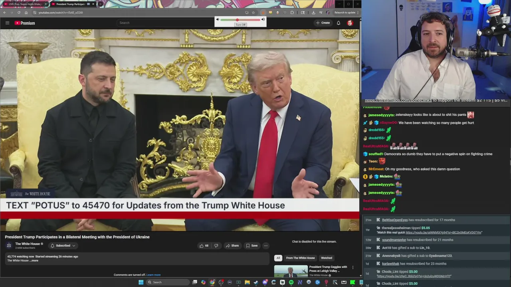Open Spotify from the taskbar
This screenshot has height=287, width=511.
point(291,282)
